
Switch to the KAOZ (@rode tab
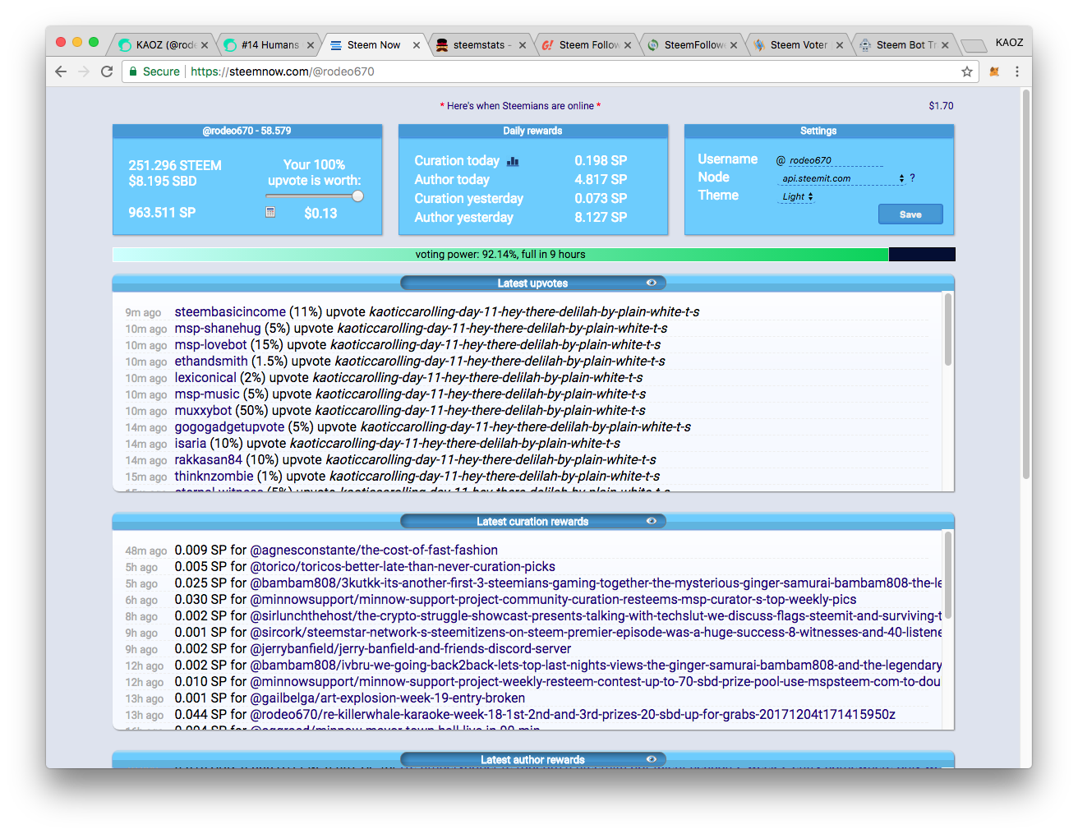pyautogui.click(x=161, y=45)
